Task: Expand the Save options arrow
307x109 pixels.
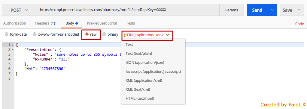Action: click(x=299, y=10)
